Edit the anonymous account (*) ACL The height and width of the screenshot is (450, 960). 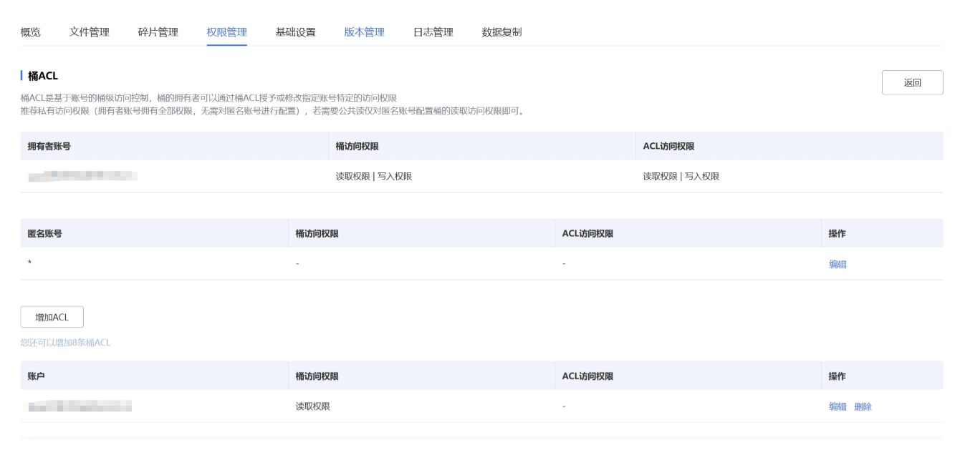coord(837,264)
